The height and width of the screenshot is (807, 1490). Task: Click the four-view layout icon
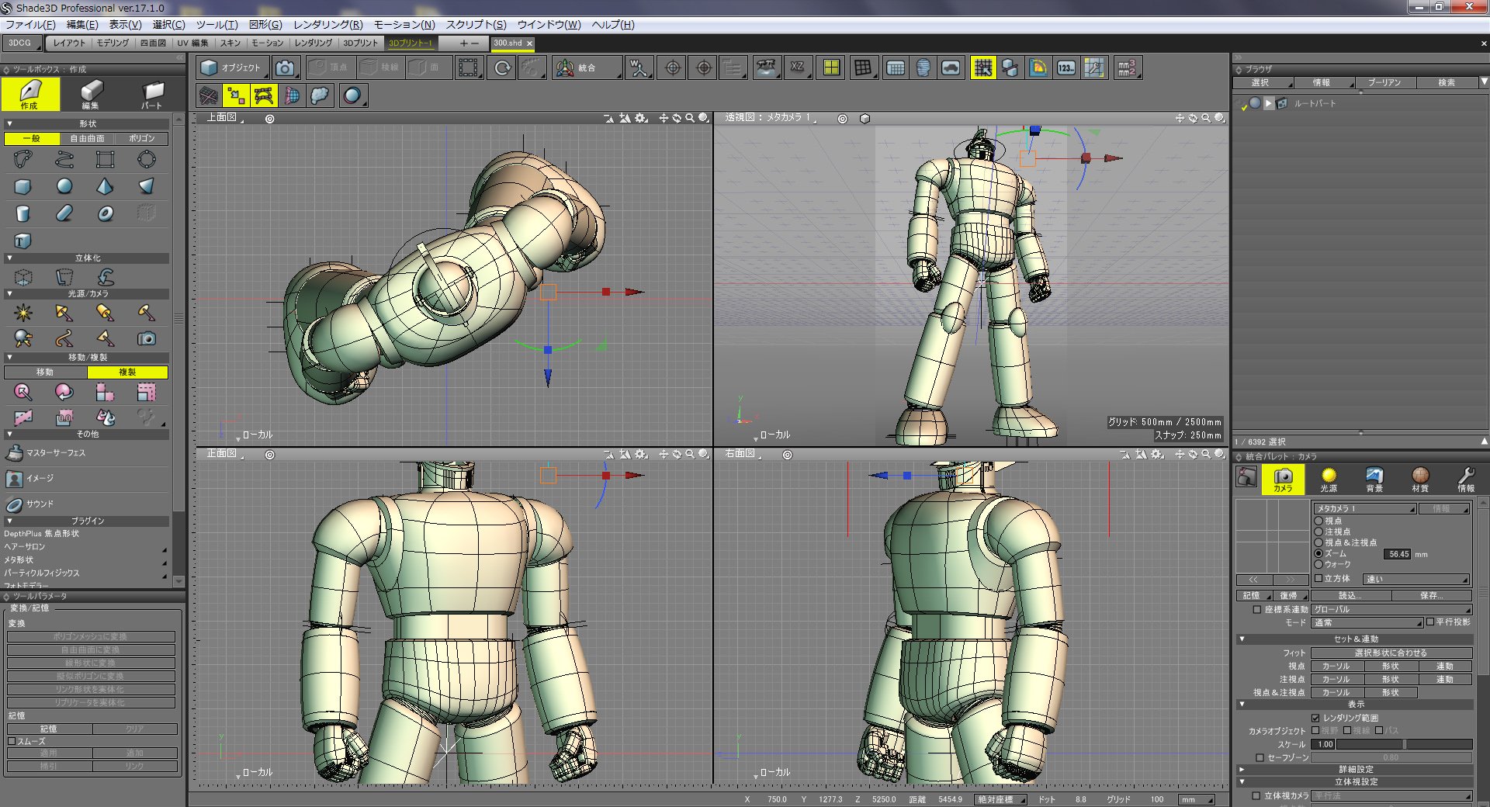pos(831,68)
